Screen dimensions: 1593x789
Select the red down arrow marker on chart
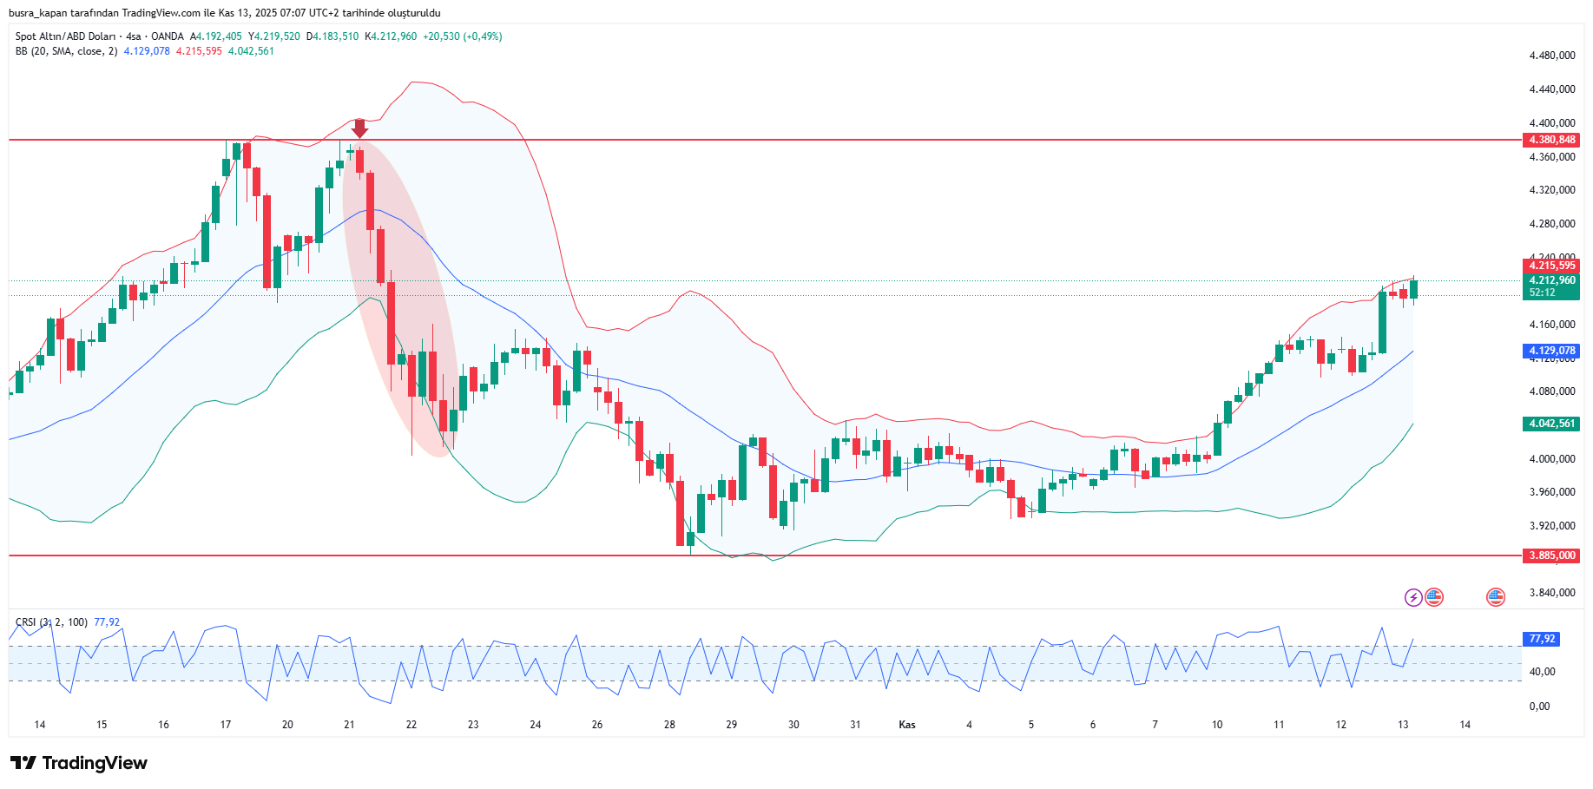(359, 128)
